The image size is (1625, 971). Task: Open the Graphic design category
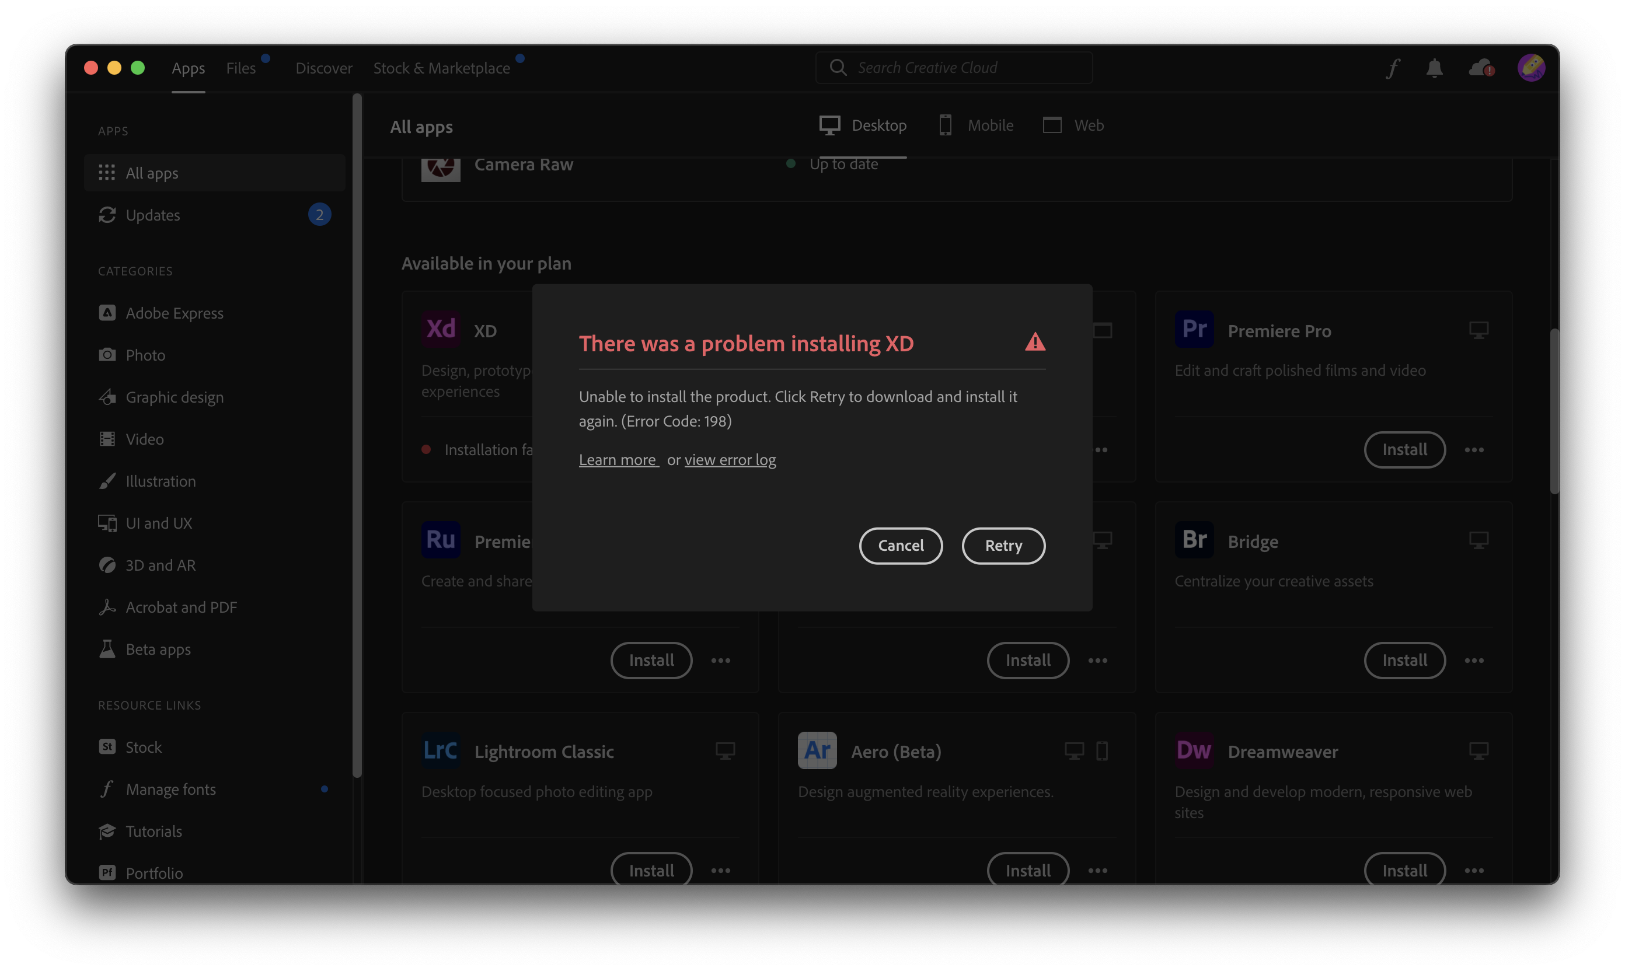(x=215, y=397)
